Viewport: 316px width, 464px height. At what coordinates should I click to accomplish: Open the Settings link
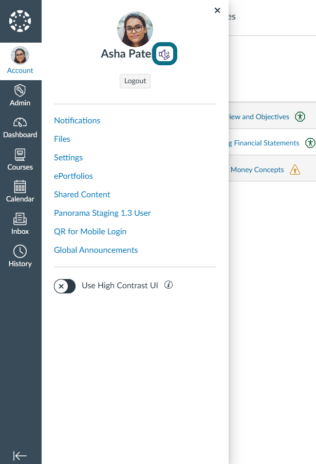click(68, 157)
